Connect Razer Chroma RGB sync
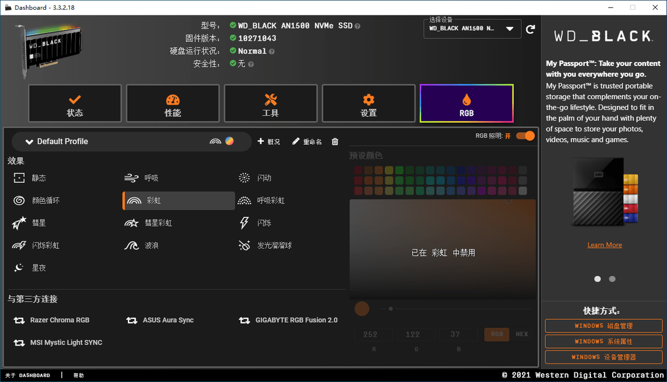 tap(52, 320)
